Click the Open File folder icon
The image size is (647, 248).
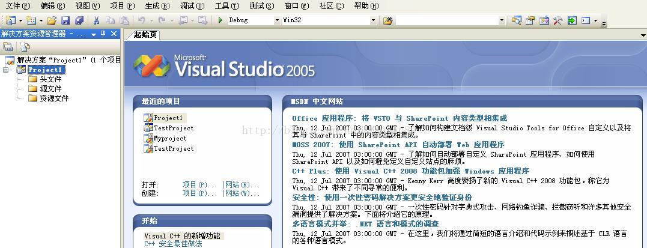tap(52, 20)
